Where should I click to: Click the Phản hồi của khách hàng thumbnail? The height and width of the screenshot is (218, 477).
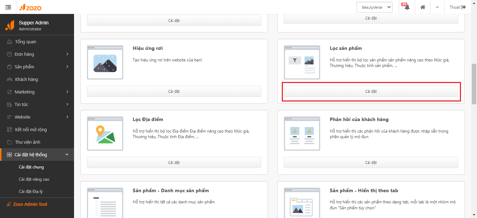tap(302, 134)
